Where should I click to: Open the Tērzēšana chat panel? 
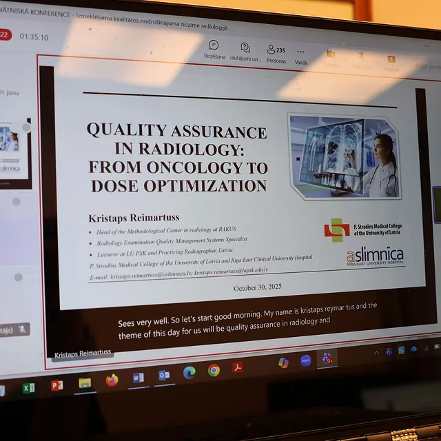(x=214, y=48)
